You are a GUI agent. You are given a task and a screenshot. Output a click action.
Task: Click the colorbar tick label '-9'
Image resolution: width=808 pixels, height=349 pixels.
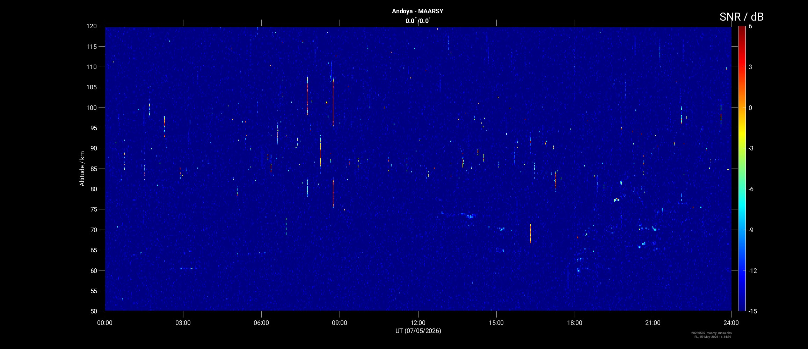coord(751,230)
